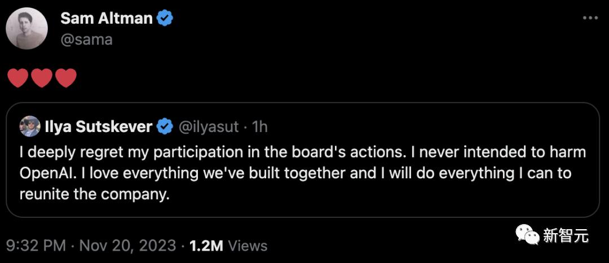
Task: Click Ilya Sutskever's blue verified badge
Action: pyautogui.click(x=165, y=126)
